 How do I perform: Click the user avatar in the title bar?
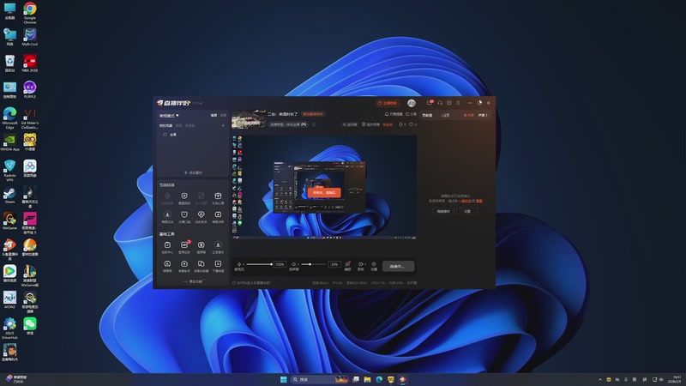[412, 103]
